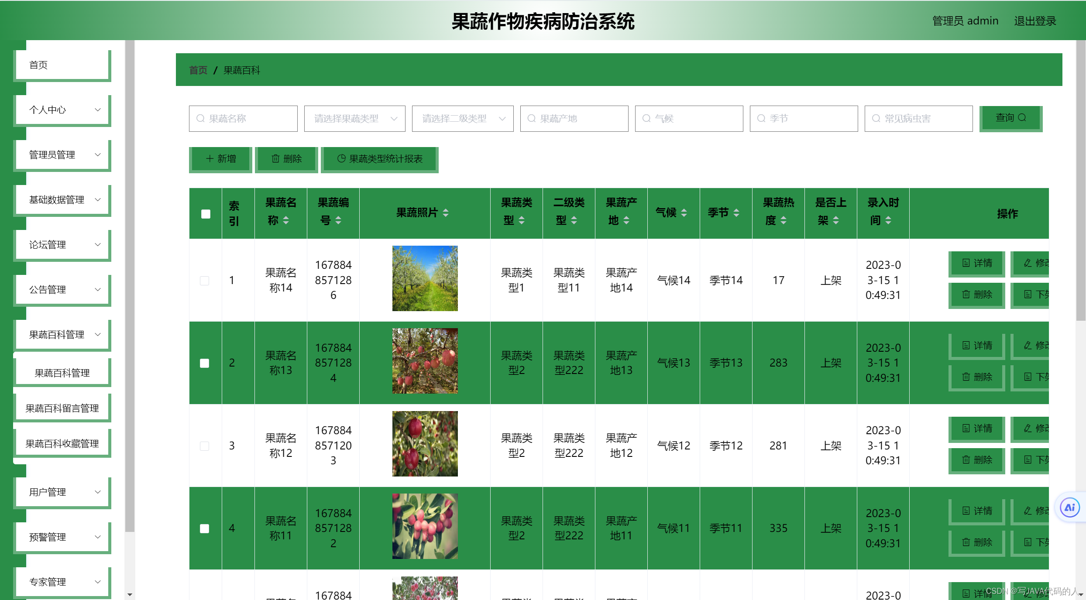The height and width of the screenshot is (600, 1086).
Task: Expand 公告管理 sidebar menu
Action: pyautogui.click(x=62, y=290)
